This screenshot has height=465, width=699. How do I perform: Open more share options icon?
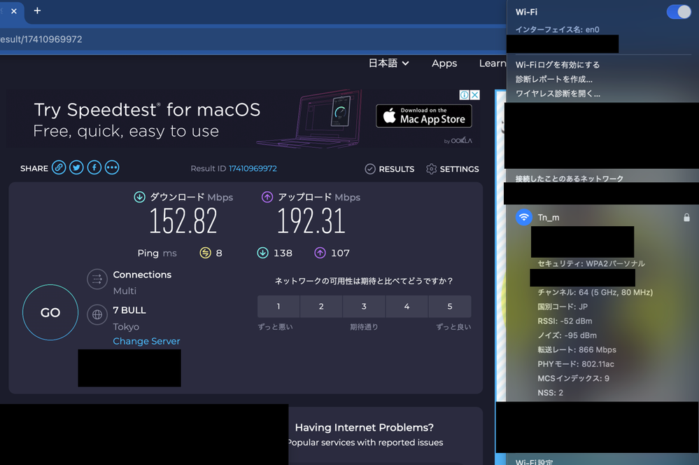[112, 168]
